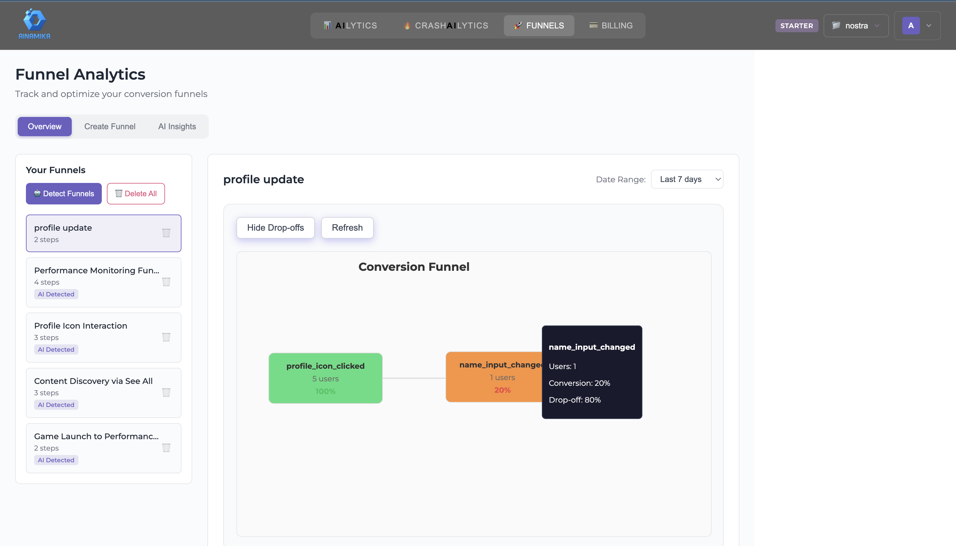Toggle Hide Drop-offs

coord(275,227)
